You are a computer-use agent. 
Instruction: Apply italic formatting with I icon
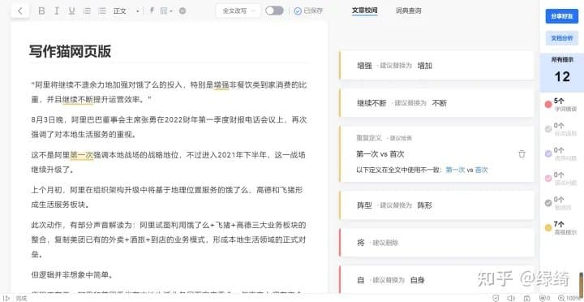pyautogui.click(x=57, y=11)
